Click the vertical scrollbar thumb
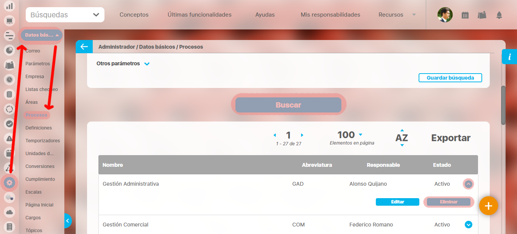The height and width of the screenshot is (234, 517). tap(503, 106)
